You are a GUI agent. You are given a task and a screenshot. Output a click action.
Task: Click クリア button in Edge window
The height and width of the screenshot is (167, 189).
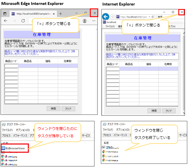point(68,109)
